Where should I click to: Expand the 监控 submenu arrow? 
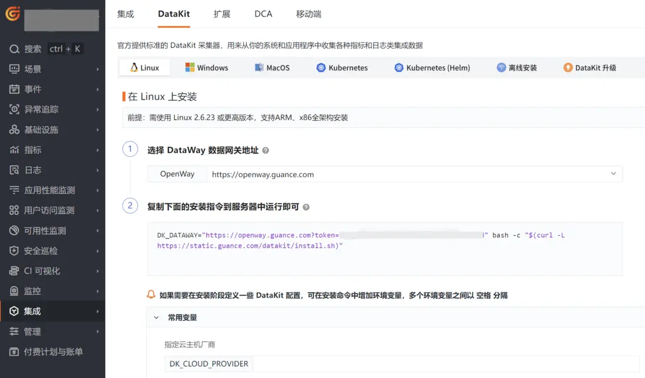(x=98, y=291)
